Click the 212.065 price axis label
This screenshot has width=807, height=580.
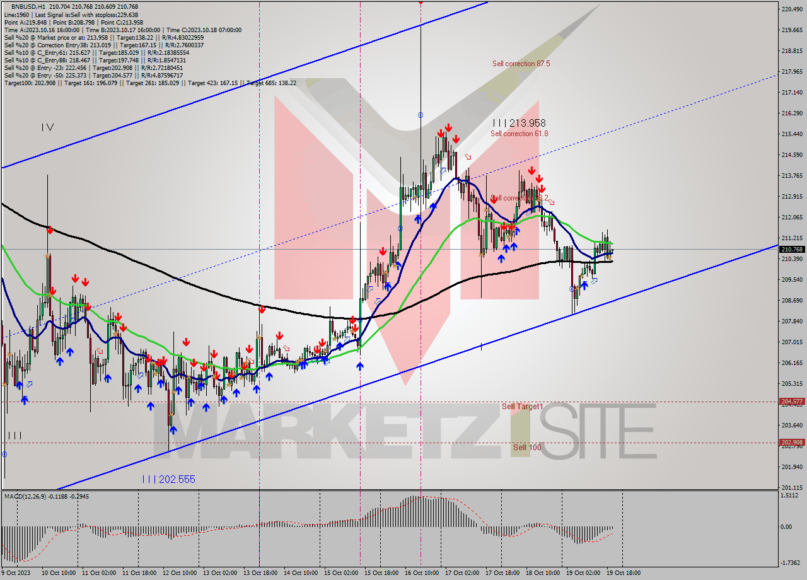pyautogui.click(x=792, y=217)
